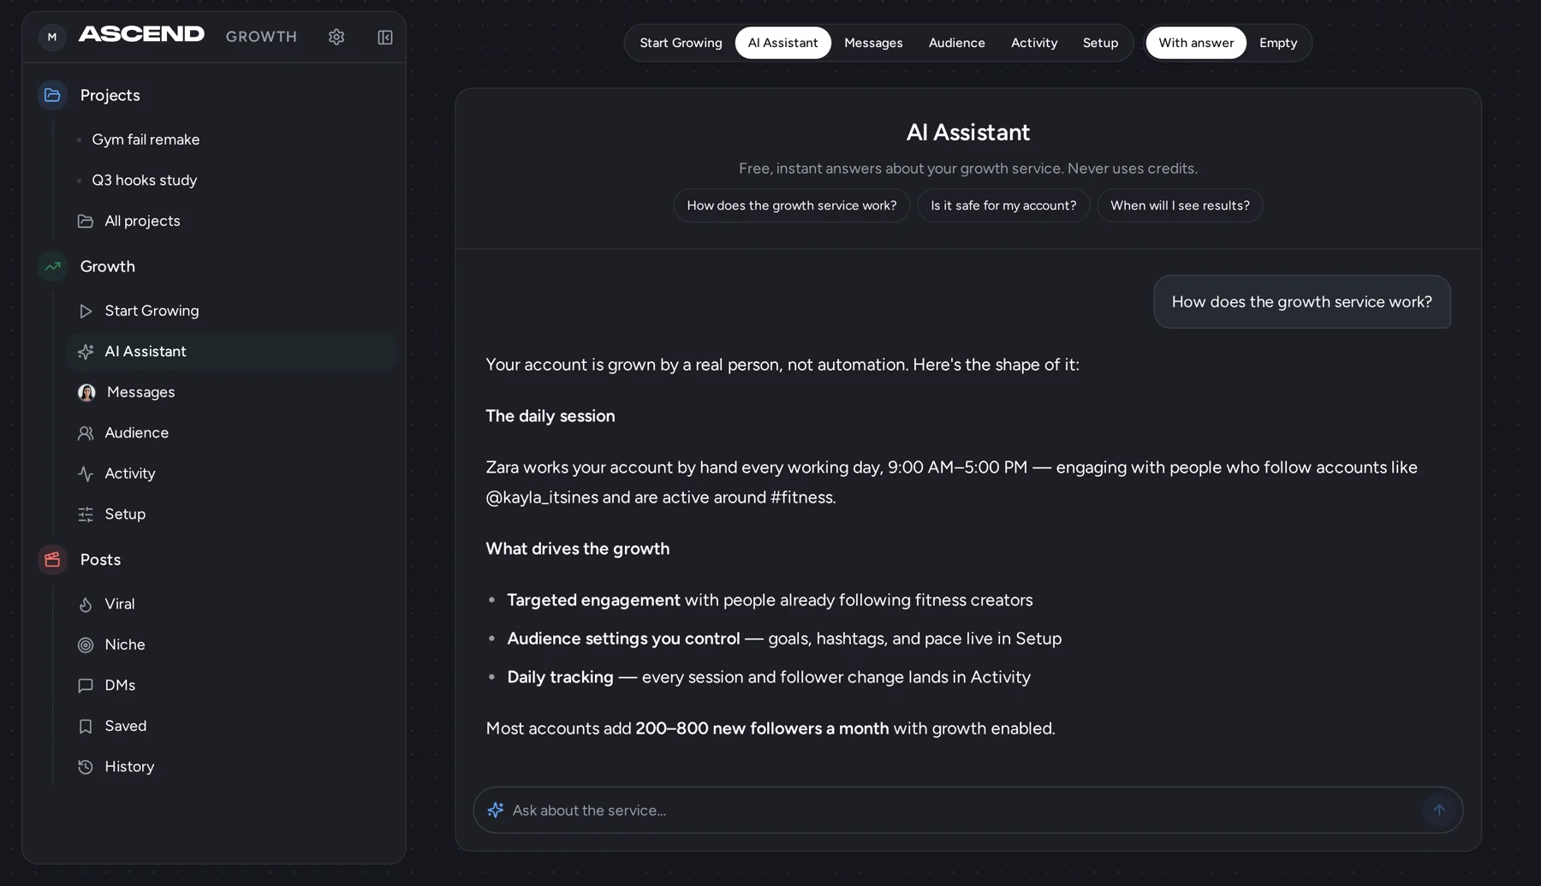Click the Activity pulse icon
This screenshot has height=886, width=1541.
[x=86, y=473]
